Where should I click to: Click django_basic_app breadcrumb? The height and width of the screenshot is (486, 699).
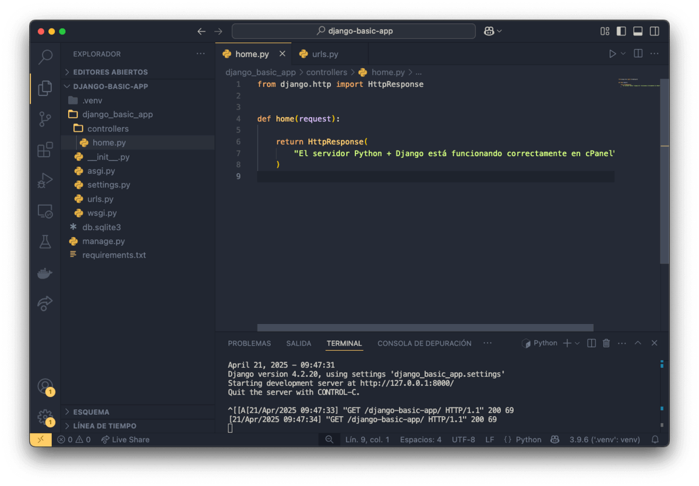[x=261, y=72]
